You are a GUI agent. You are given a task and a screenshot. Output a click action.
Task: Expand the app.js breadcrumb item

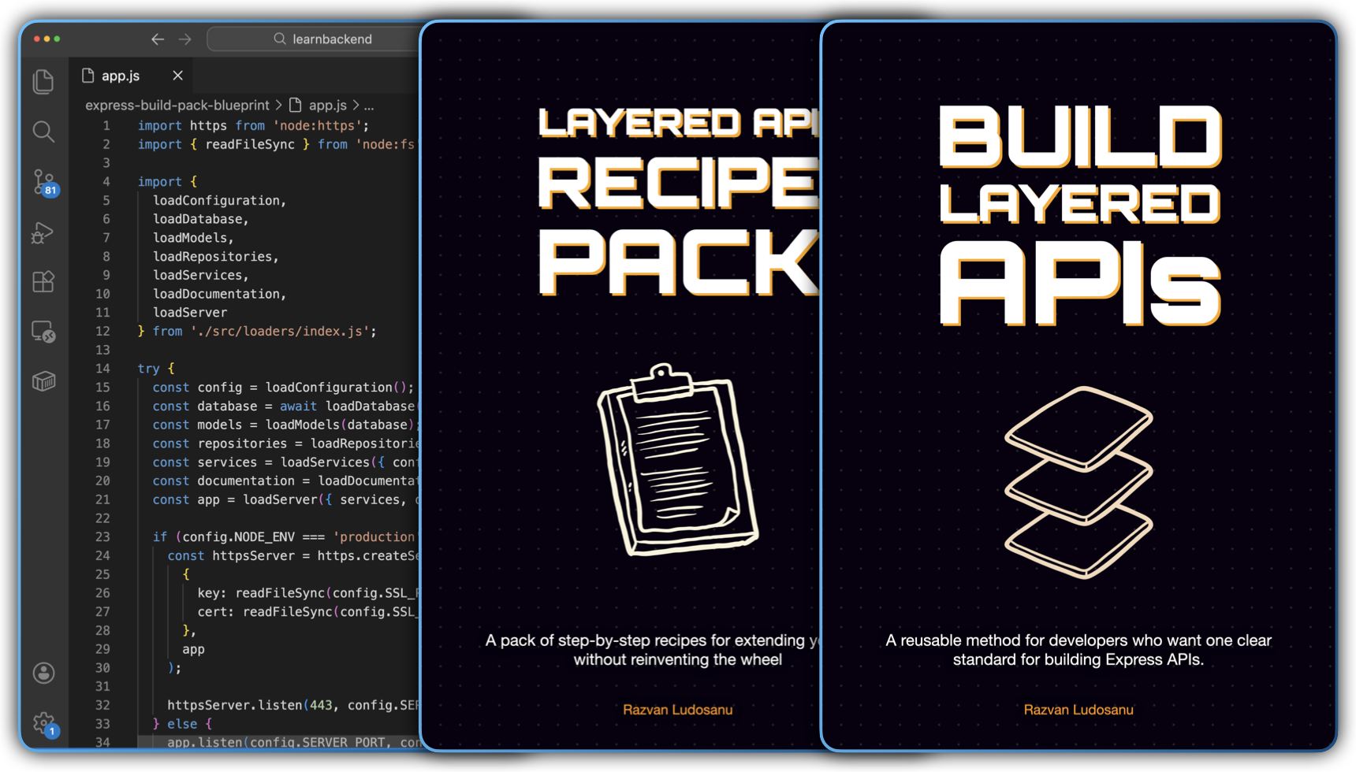click(326, 105)
